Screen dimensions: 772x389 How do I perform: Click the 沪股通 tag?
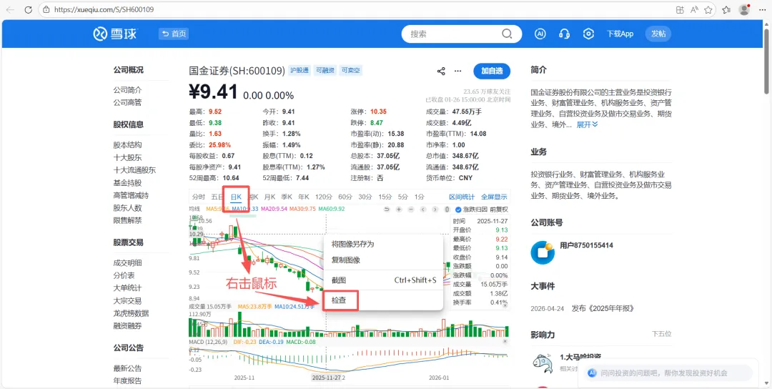[x=300, y=71]
